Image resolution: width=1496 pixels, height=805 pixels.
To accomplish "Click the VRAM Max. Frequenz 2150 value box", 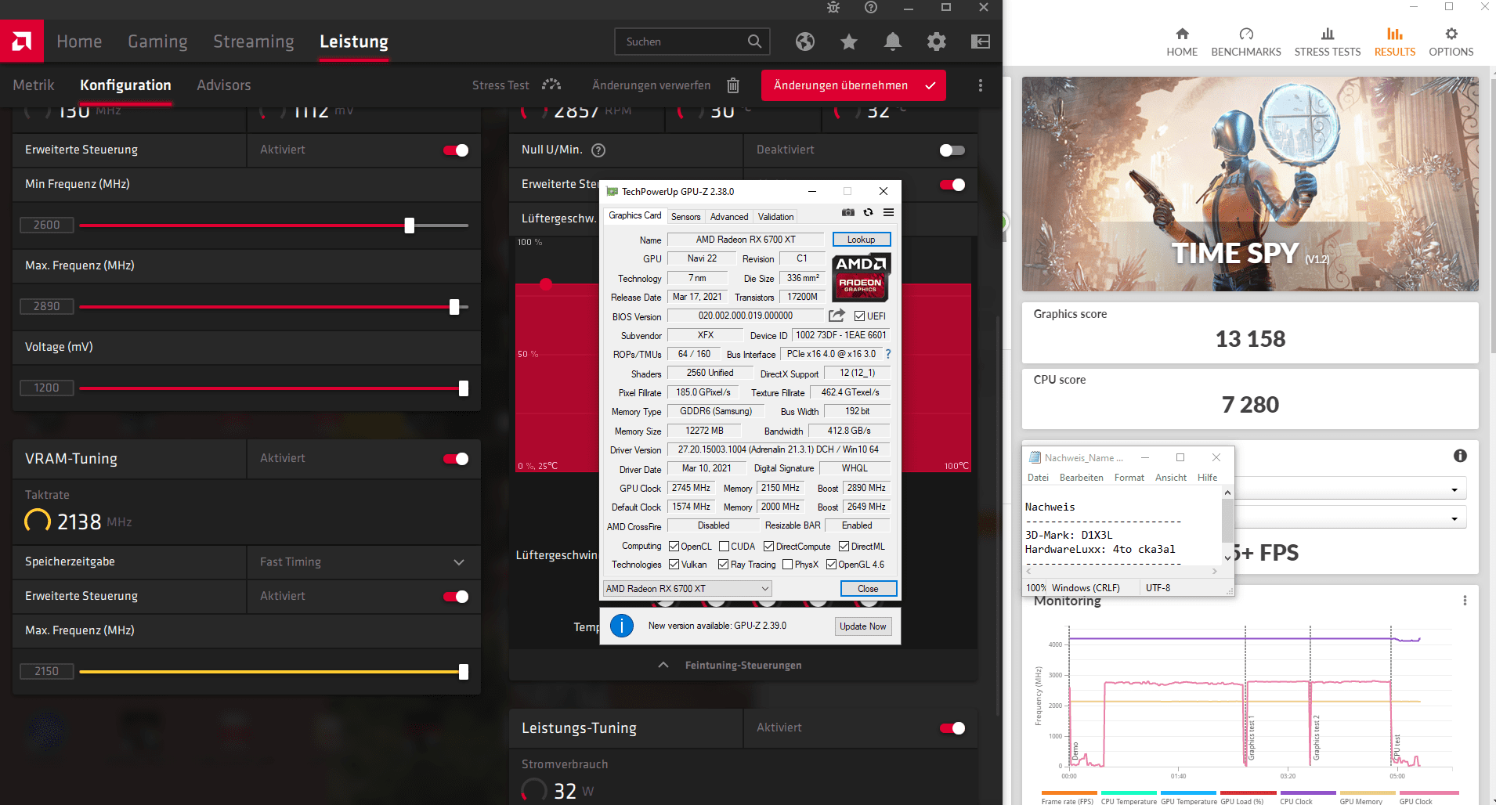I will point(46,671).
